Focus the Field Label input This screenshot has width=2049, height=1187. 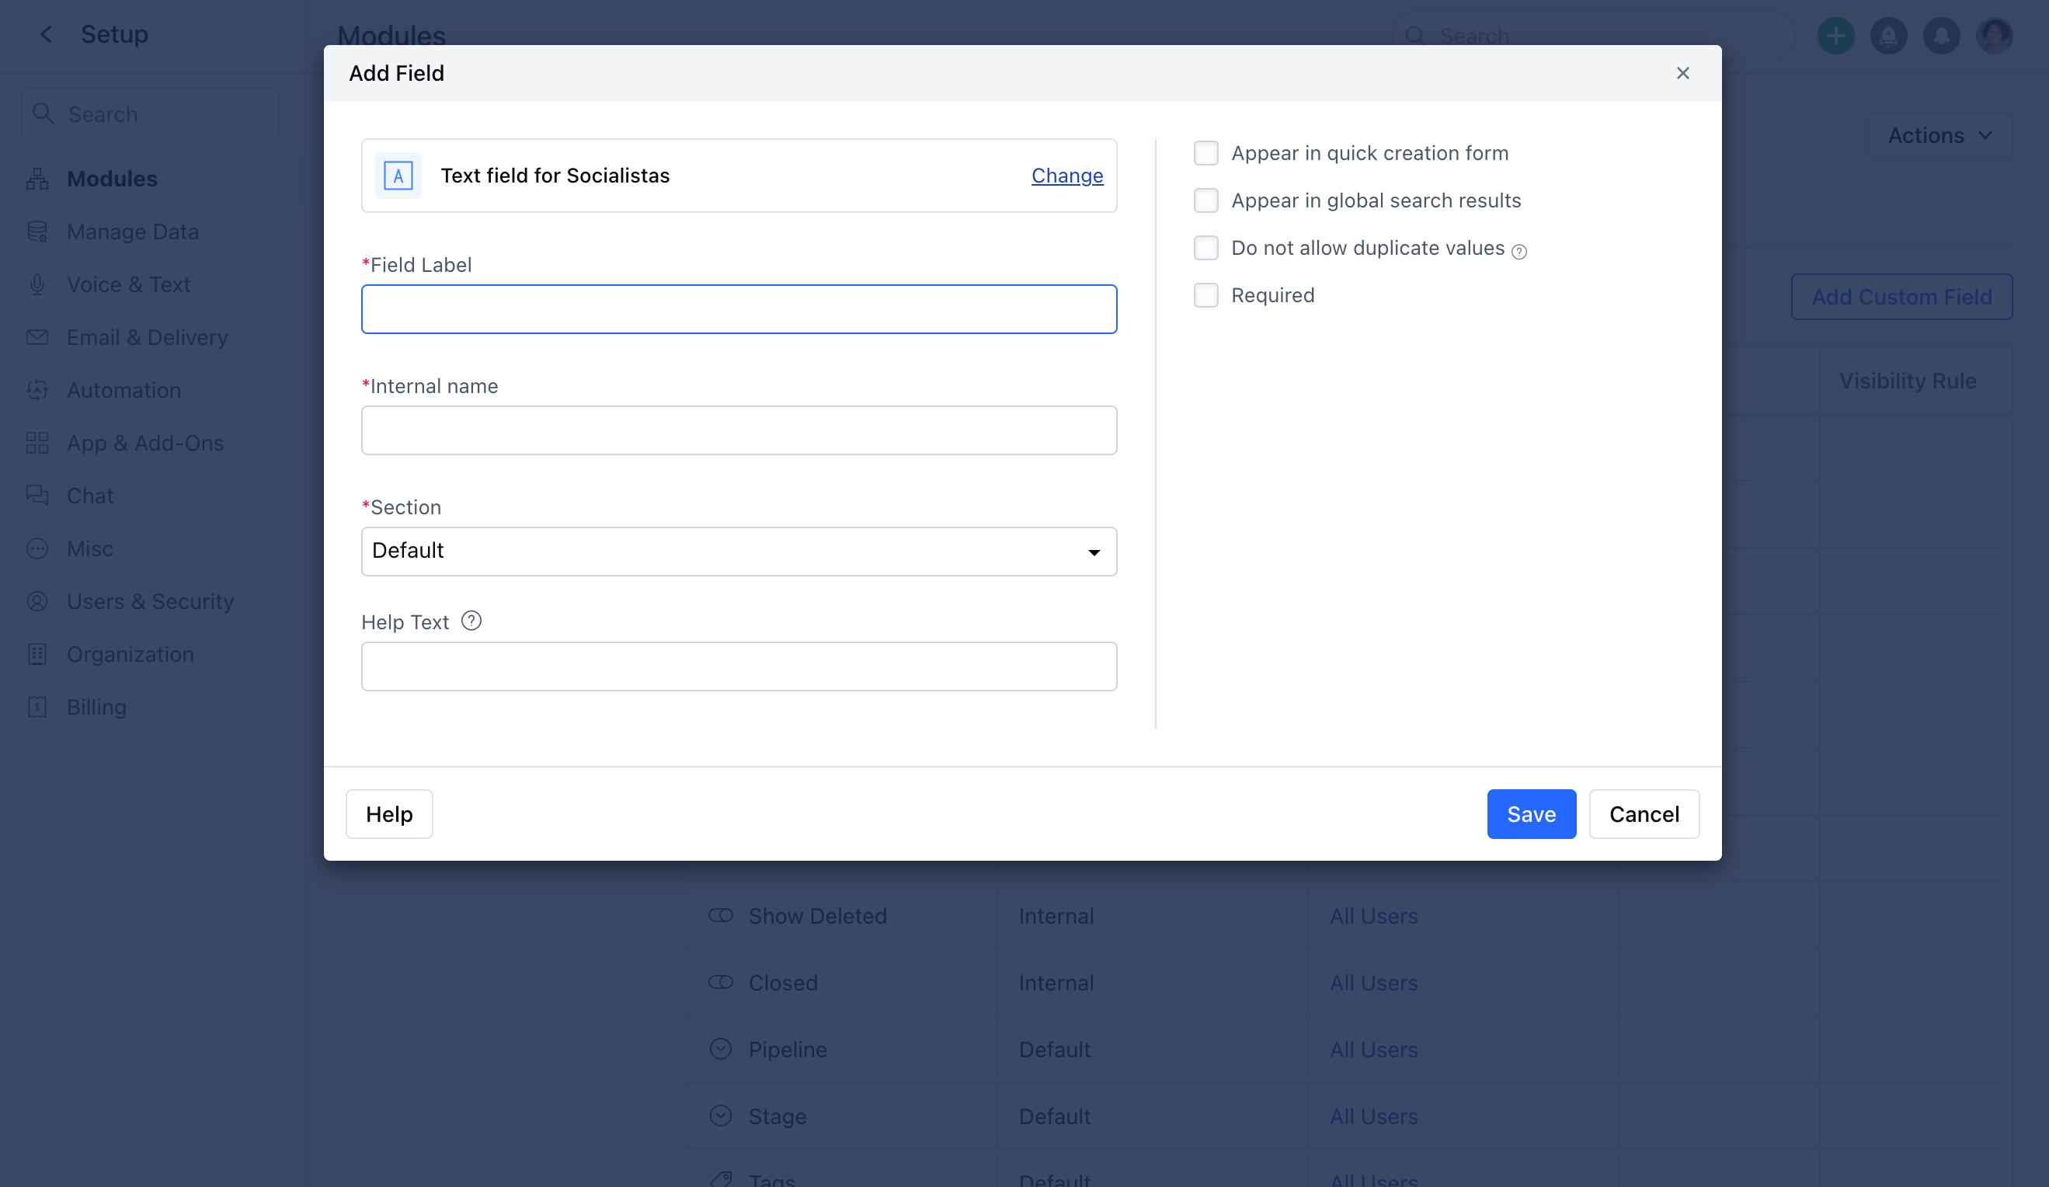click(739, 309)
